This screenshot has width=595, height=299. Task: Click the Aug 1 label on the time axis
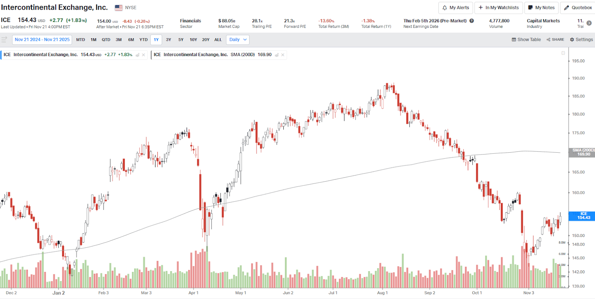click(382, 293)
